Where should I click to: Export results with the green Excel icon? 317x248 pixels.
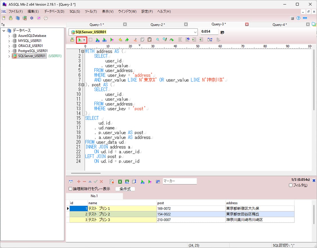(x=120, y=182)
